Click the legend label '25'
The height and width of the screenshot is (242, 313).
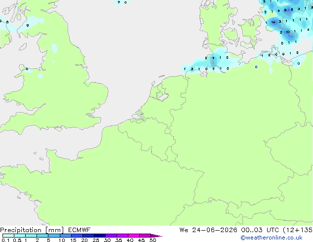click(x=96, y=240)
